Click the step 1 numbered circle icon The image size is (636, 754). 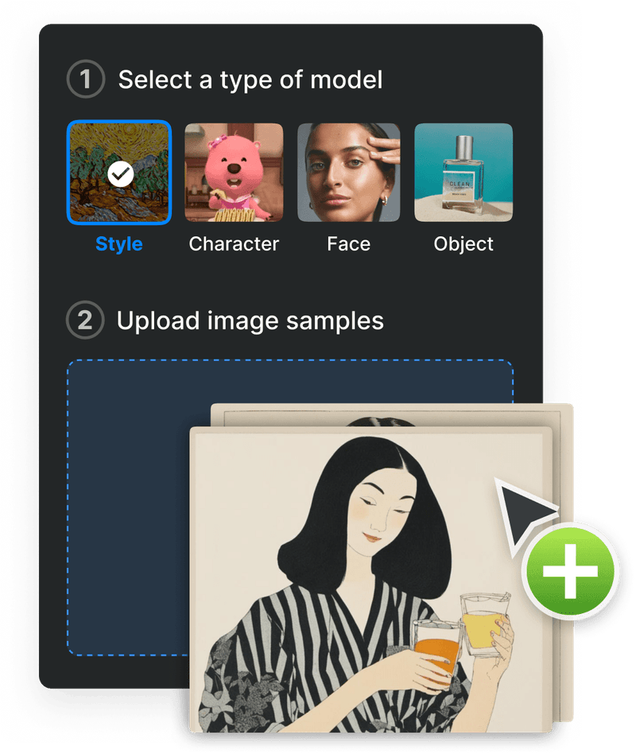[x=85, y=80]
